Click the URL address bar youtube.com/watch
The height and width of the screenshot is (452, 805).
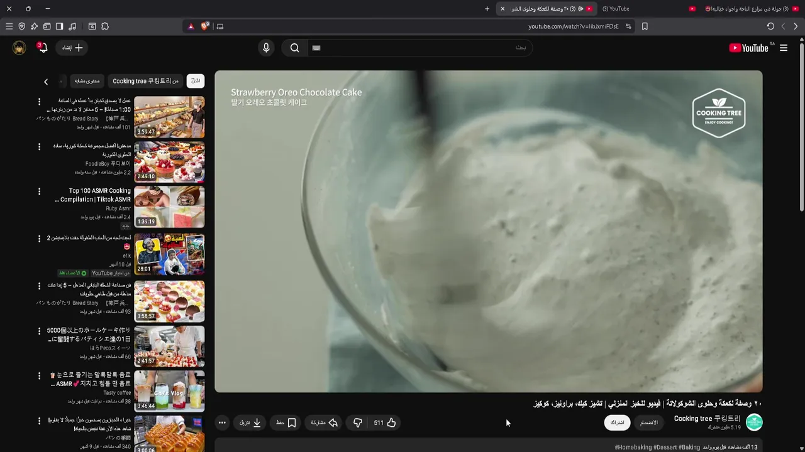[574, 26]
